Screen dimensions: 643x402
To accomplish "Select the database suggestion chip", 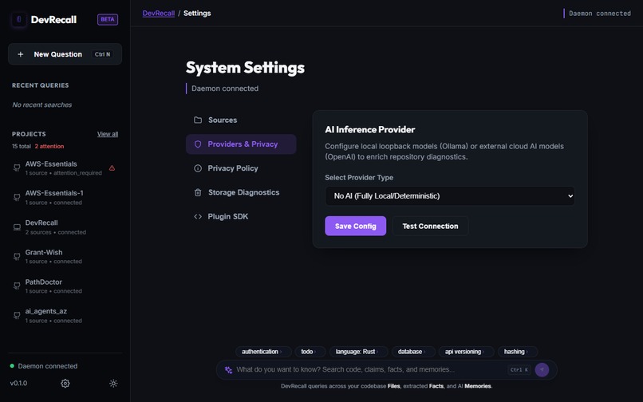I will pyautogui.click(x=413, y=352).
